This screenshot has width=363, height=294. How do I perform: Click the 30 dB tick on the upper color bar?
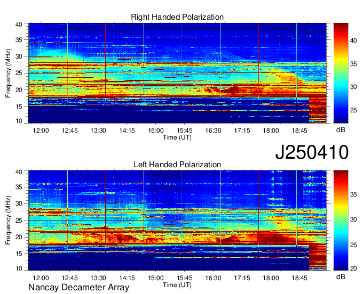click(x=353, y=87)
